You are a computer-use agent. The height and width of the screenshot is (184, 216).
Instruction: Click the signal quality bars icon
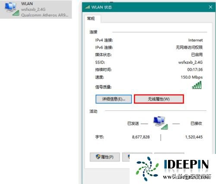197,85
